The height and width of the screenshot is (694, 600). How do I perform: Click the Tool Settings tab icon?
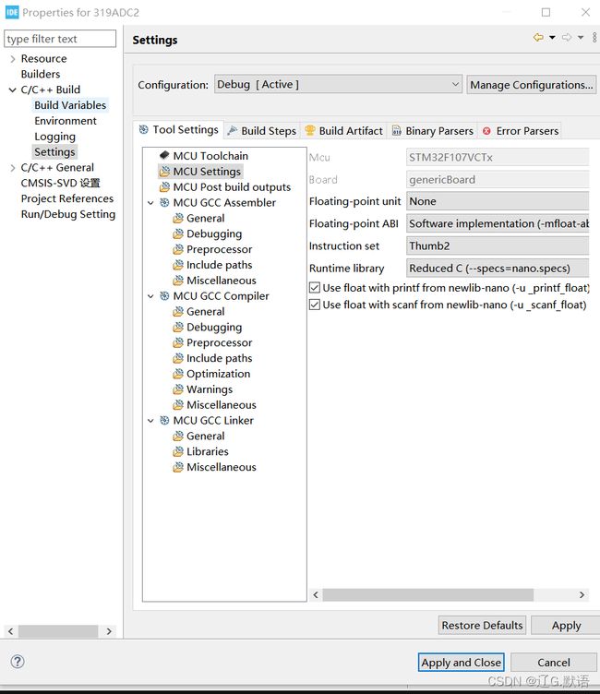(x=143, y=129)
